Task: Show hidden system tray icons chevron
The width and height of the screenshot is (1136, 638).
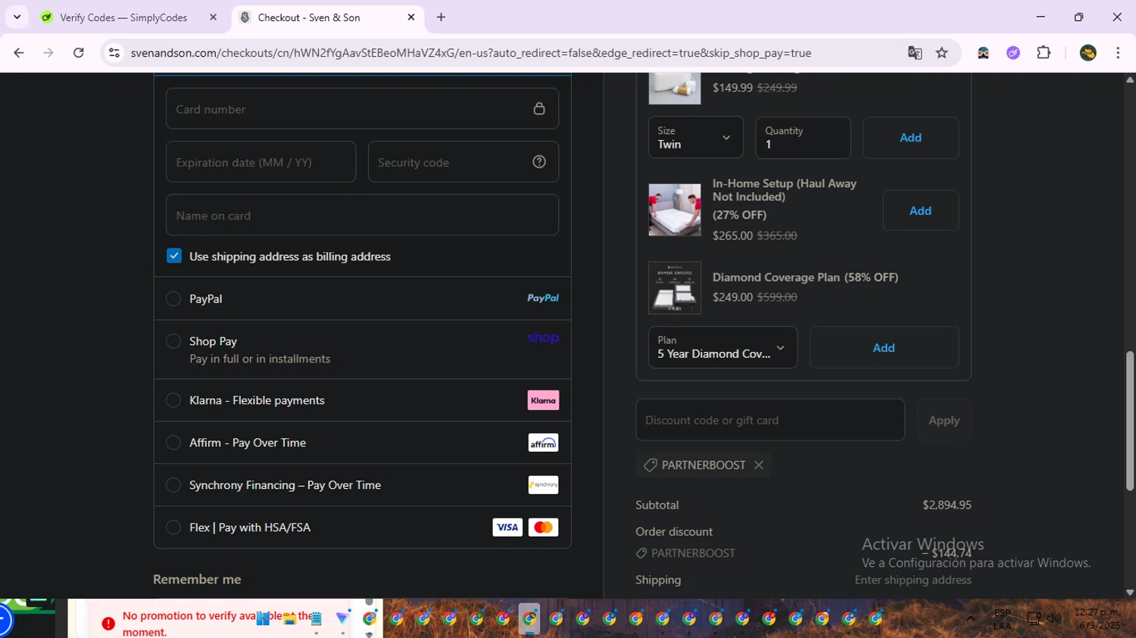Action: pos(971,619)
